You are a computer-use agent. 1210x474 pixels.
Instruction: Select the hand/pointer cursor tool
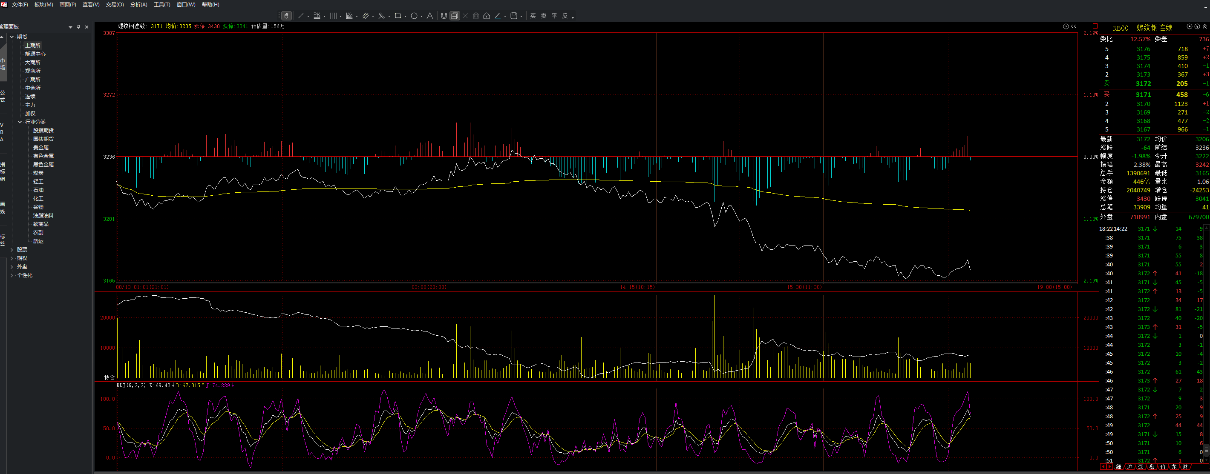287,16
